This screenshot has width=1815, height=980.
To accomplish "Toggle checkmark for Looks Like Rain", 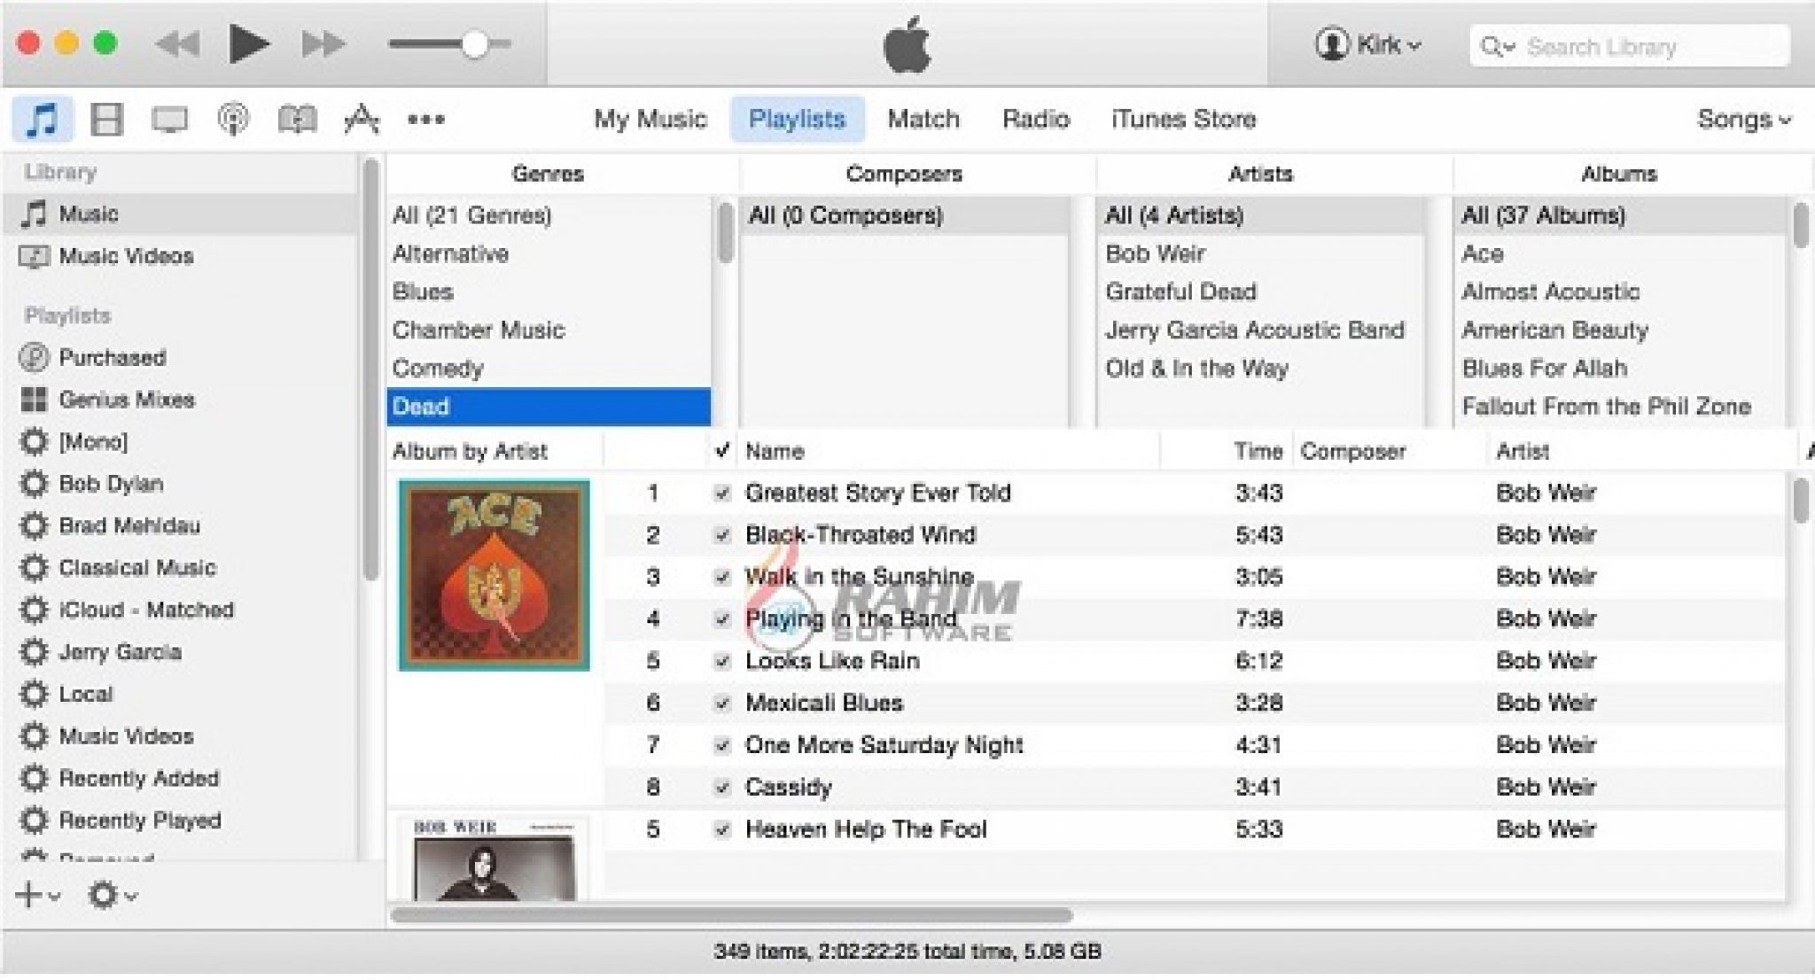I will (x=720, y=660).
